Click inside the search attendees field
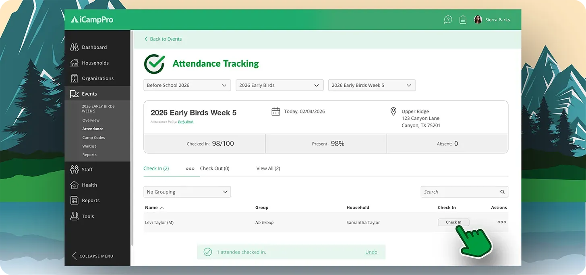The image size is (586, 275). (x=459, y=192)
